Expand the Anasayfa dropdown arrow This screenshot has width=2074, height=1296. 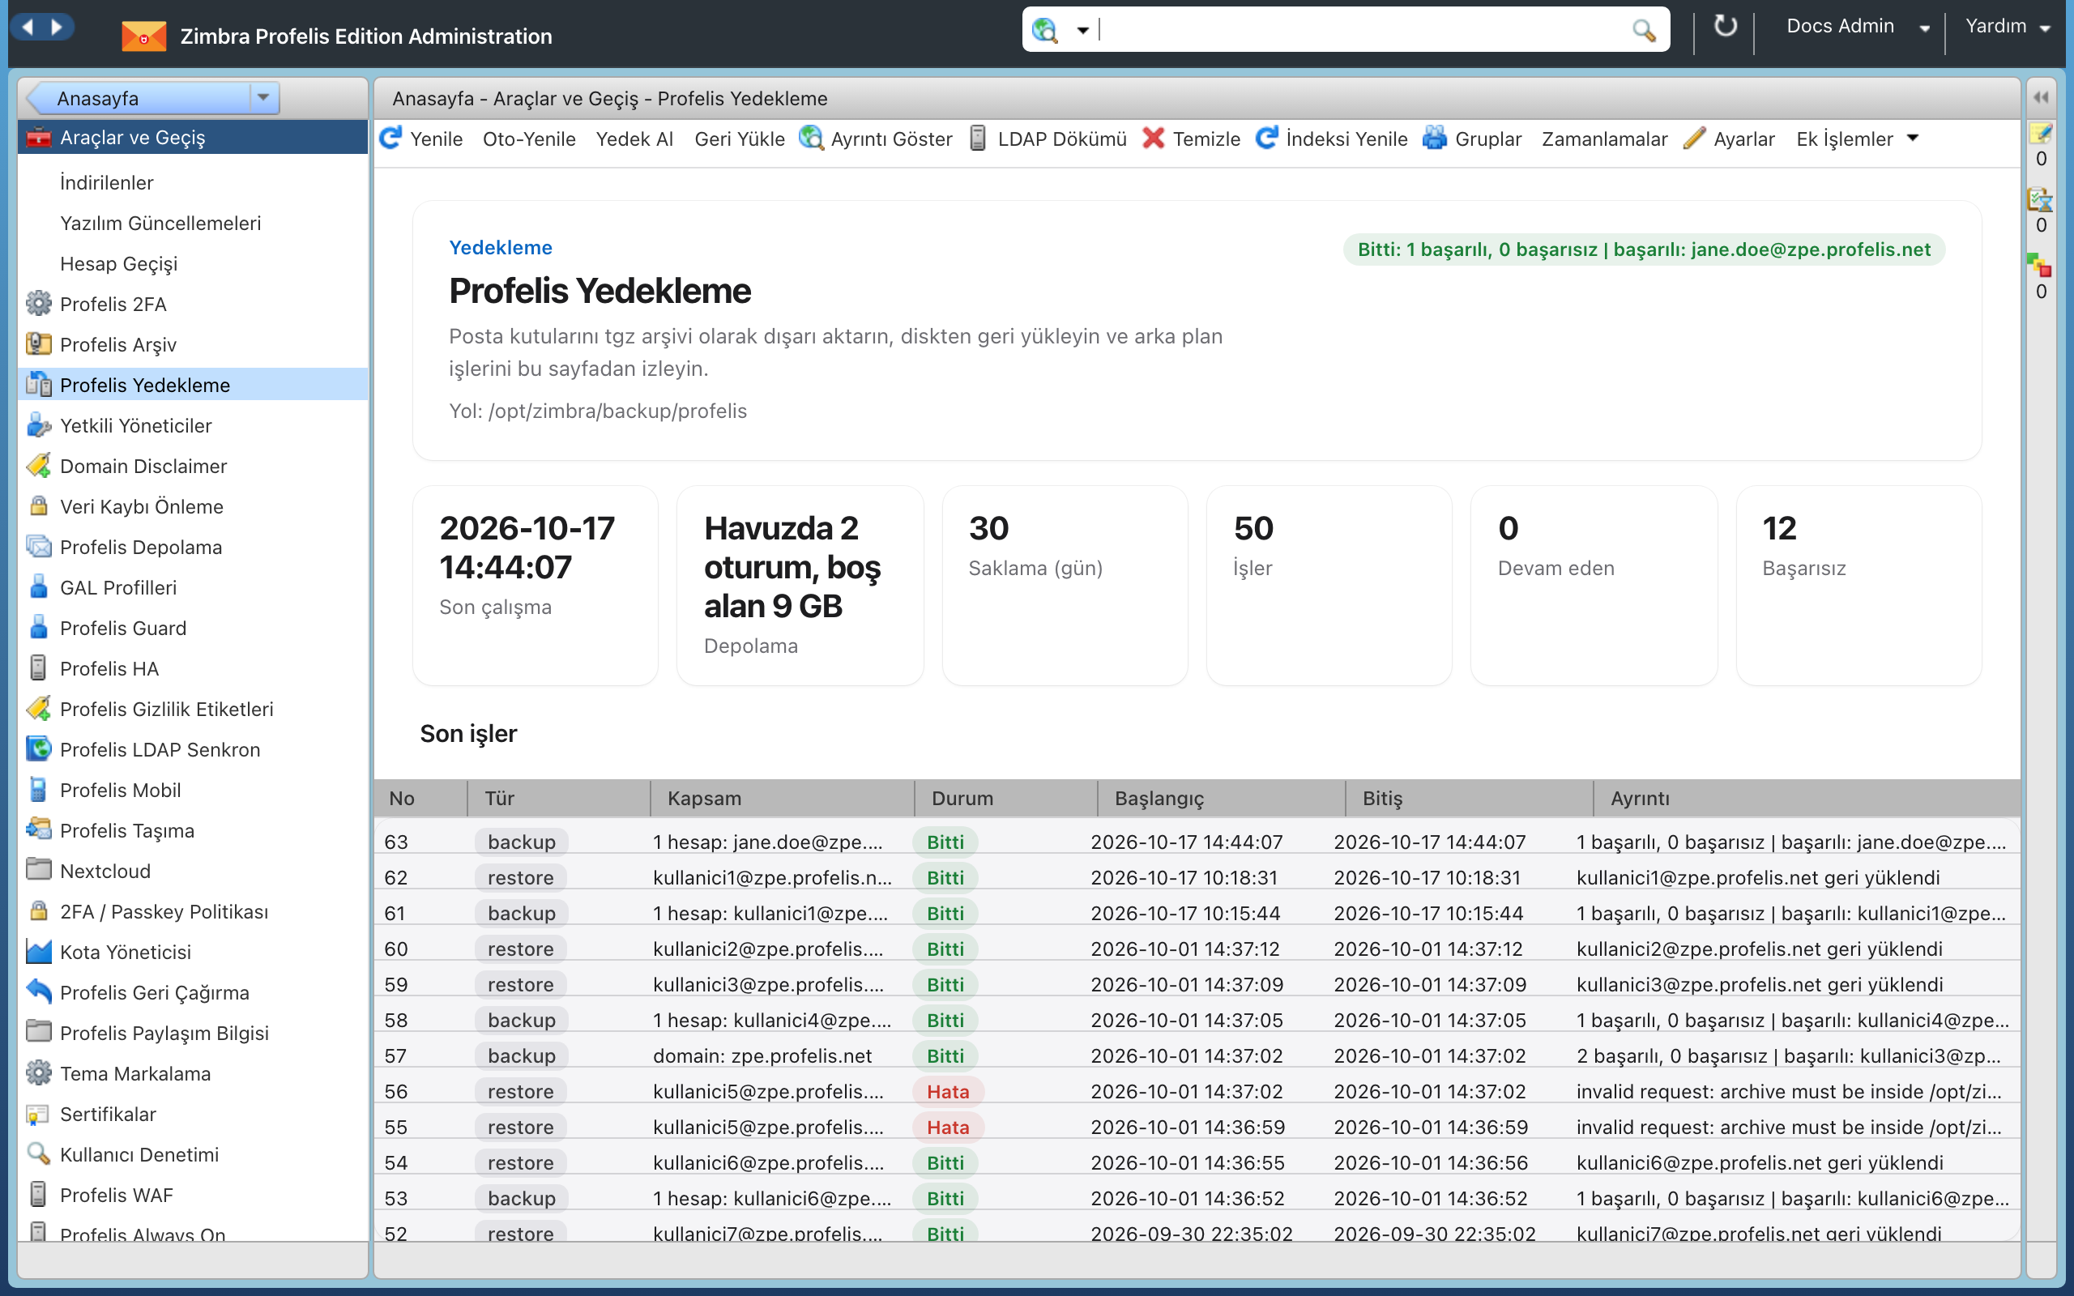tap(263, 98)
